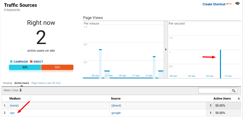Expand the chart with the chevron arrow

click(x=166, y=49)
